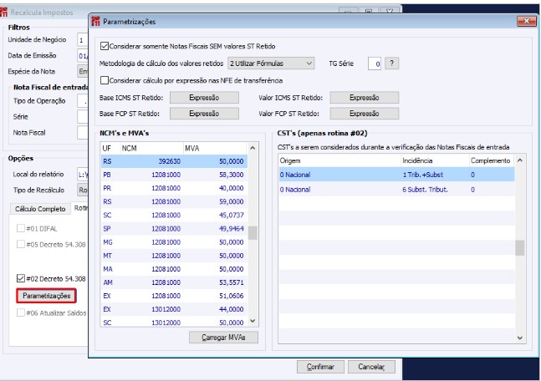Select PB row with MVA 58,3000

point(174,175)
